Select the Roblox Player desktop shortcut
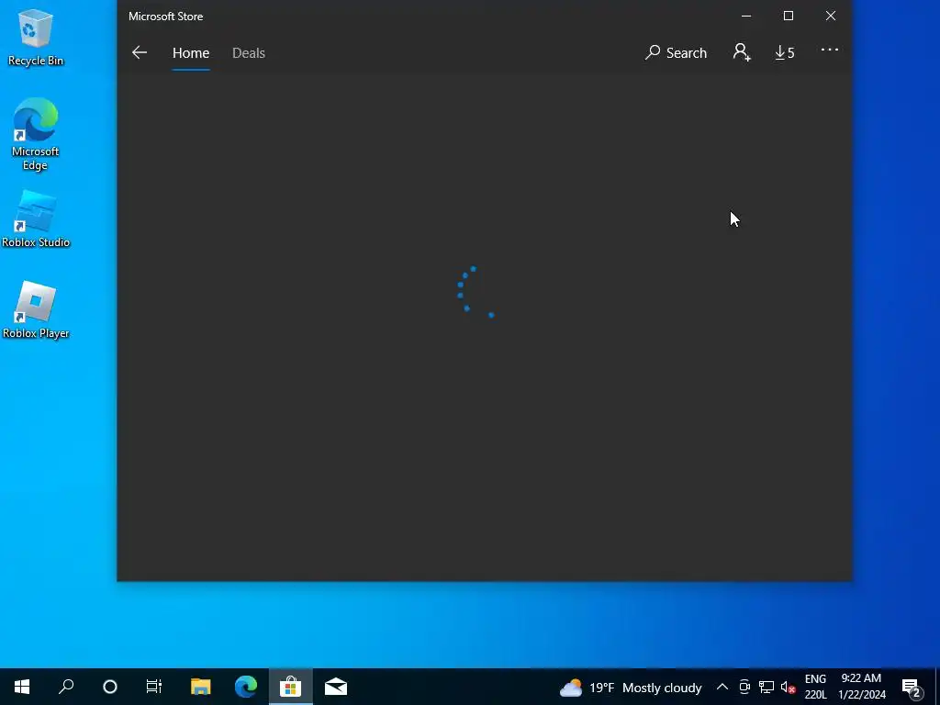The width and height of the screenshot is (940, 705). pos(36,310)
